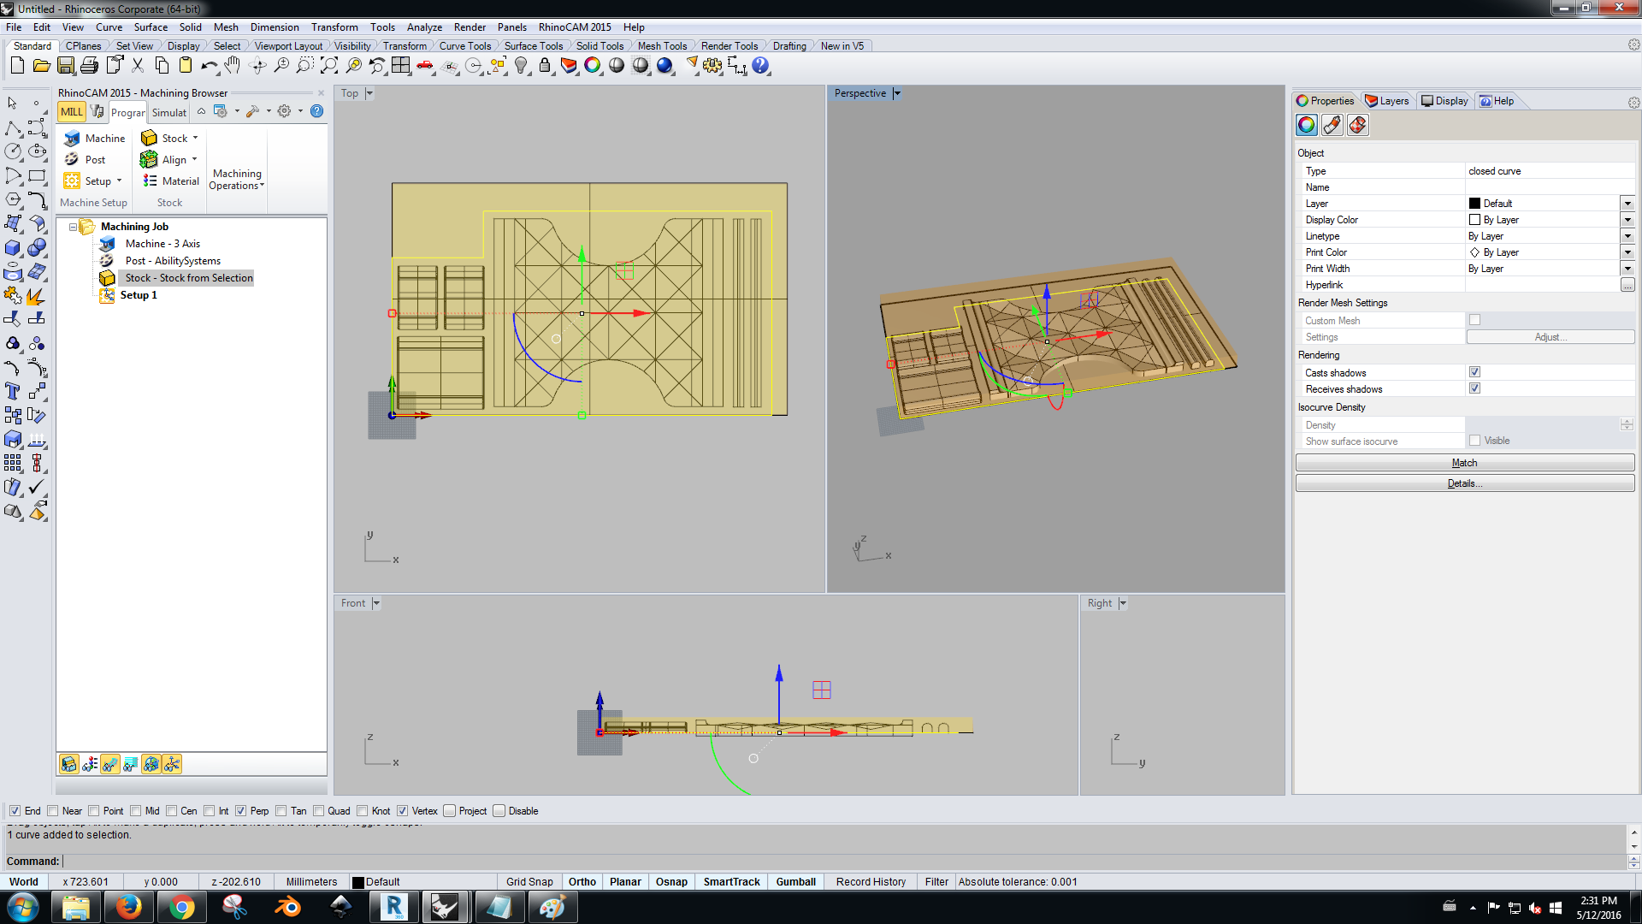
Task: Click the white Display Color swatch
Action: (x=1474, y=220)
